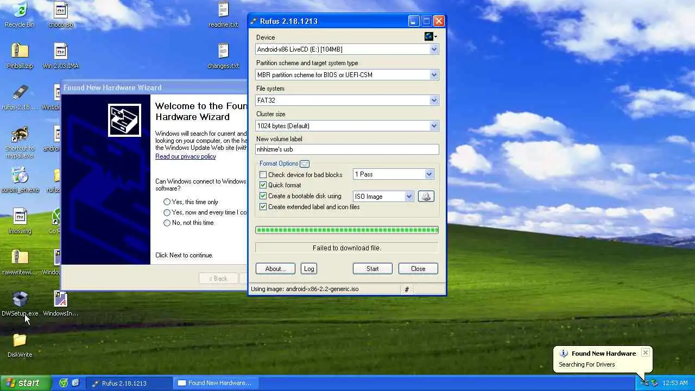Open the File system FAT32 dropdown

pos(434,100)
